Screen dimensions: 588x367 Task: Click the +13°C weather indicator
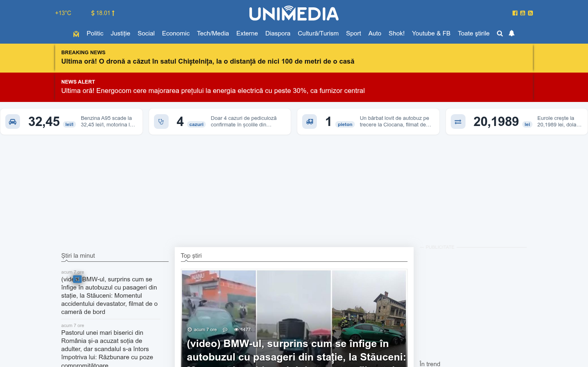point(63,13)
